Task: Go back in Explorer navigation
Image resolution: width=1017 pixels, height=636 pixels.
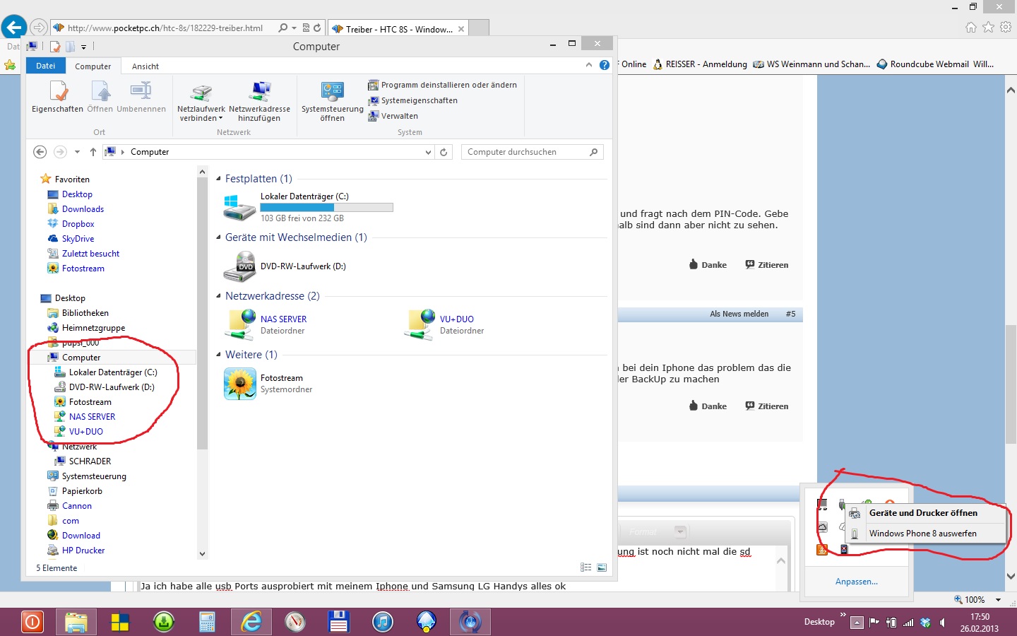Action: (x=40, y=152)
